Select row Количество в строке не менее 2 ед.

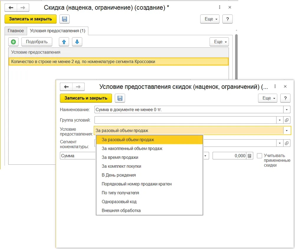(119, 62)
